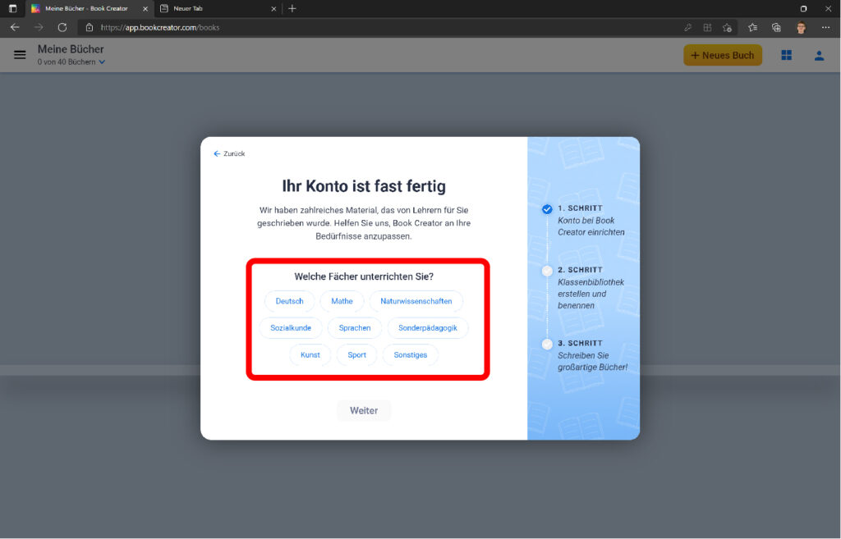Open the hamburger menu beside Meine Bücher
841x539 pixels.
click(20, 55)
